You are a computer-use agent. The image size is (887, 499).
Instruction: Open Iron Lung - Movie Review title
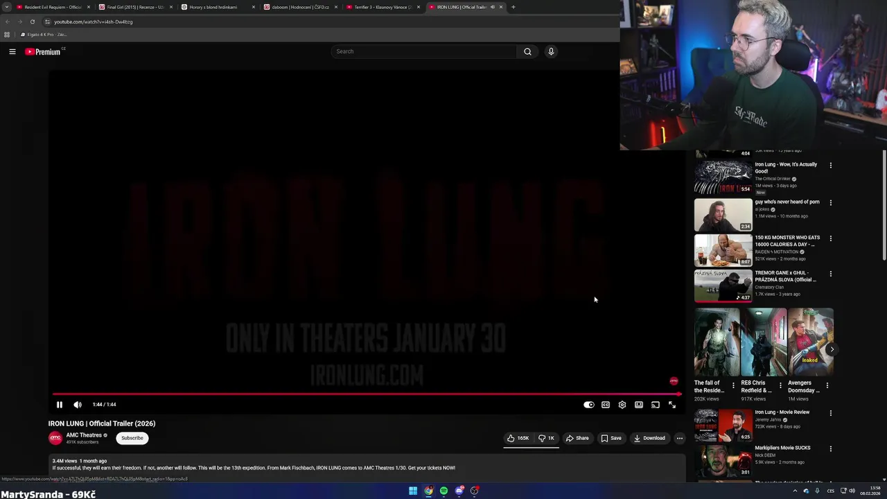pyautogui.click(x=782, y=412)
